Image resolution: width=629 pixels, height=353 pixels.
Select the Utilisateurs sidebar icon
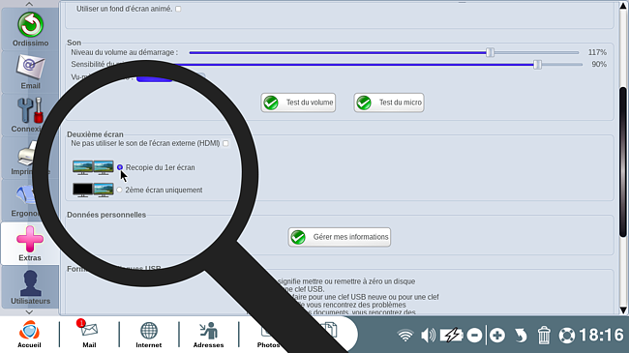click(x=30, y=287)
